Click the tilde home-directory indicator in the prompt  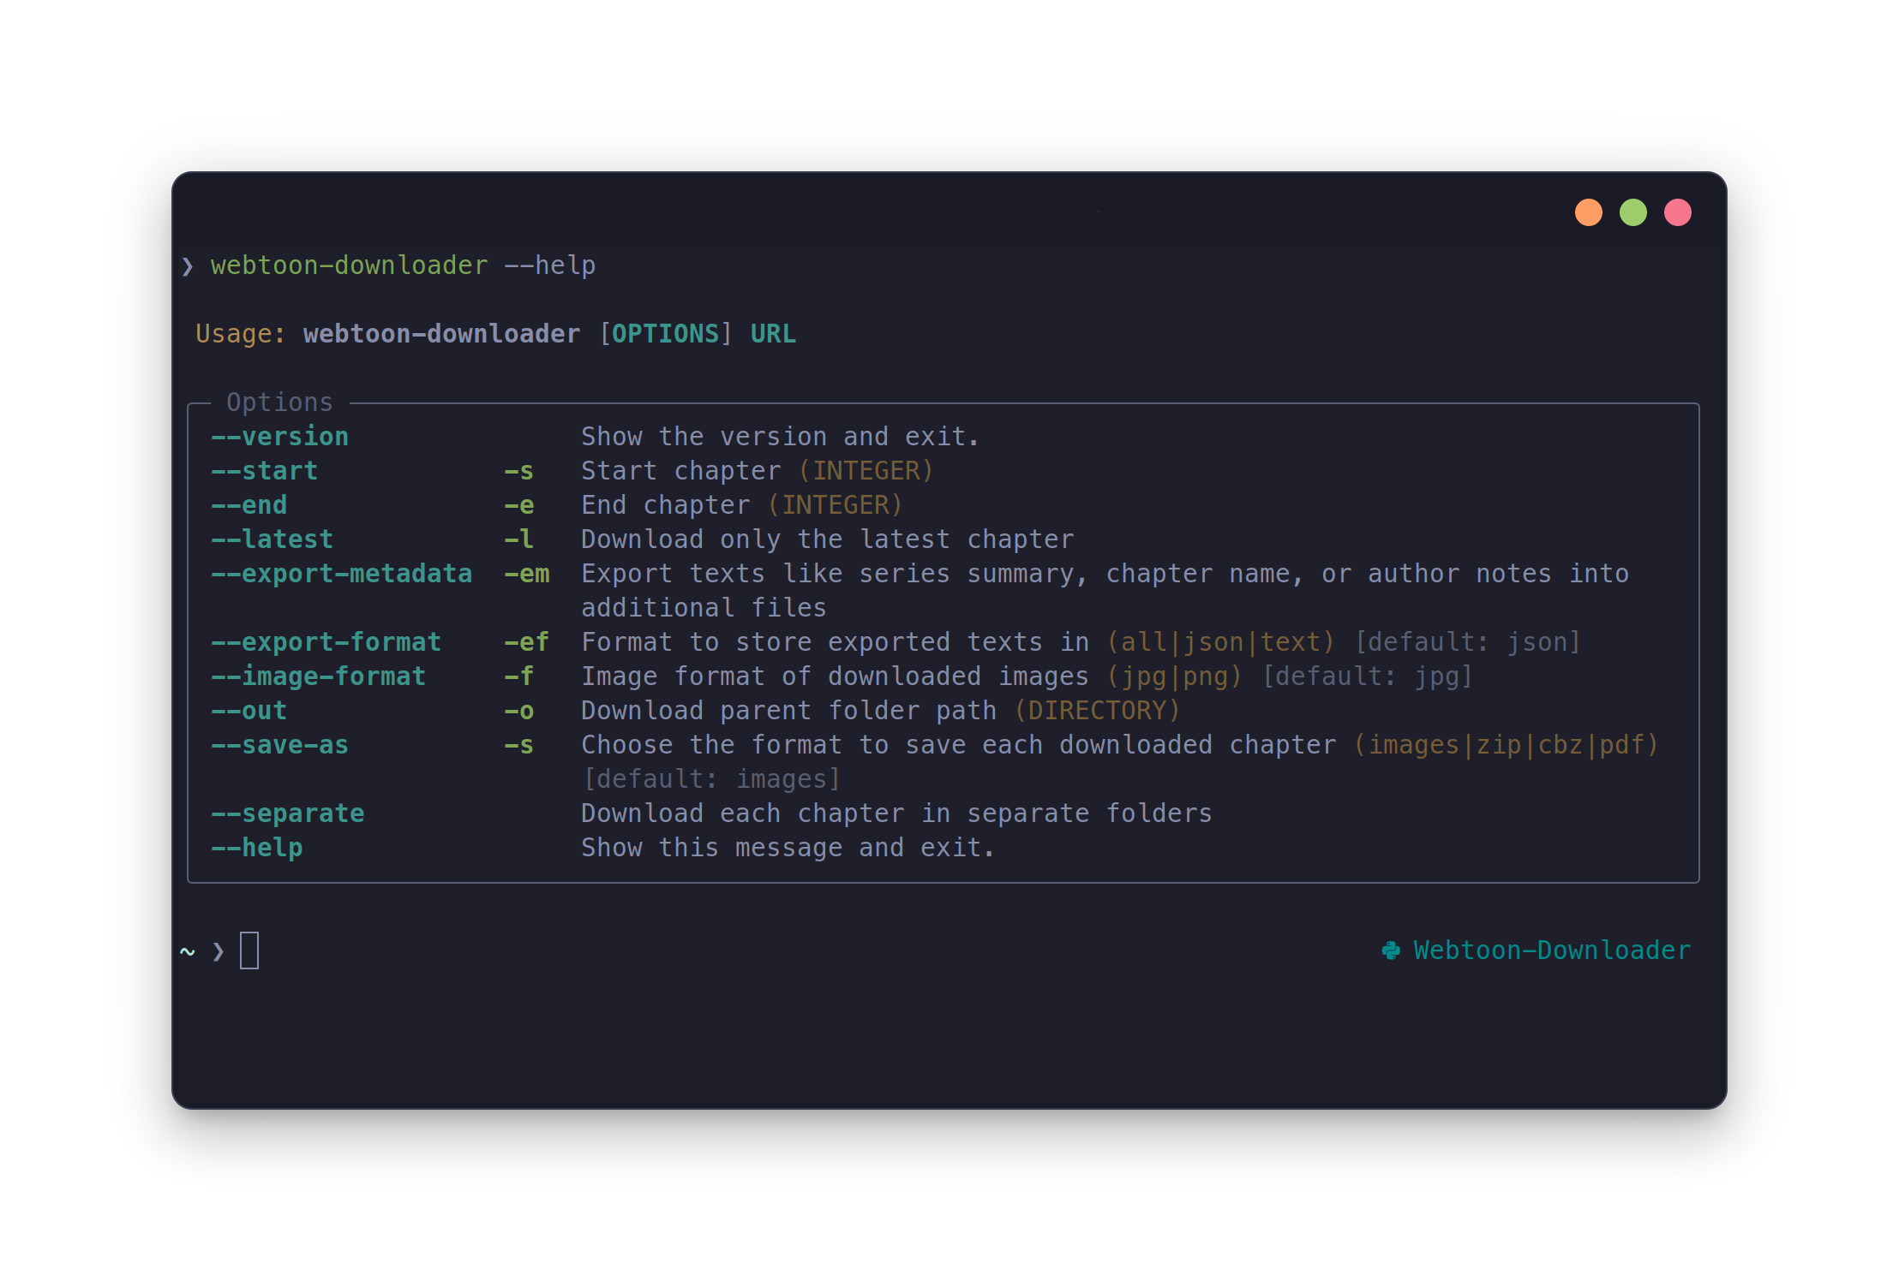point(188,952)
